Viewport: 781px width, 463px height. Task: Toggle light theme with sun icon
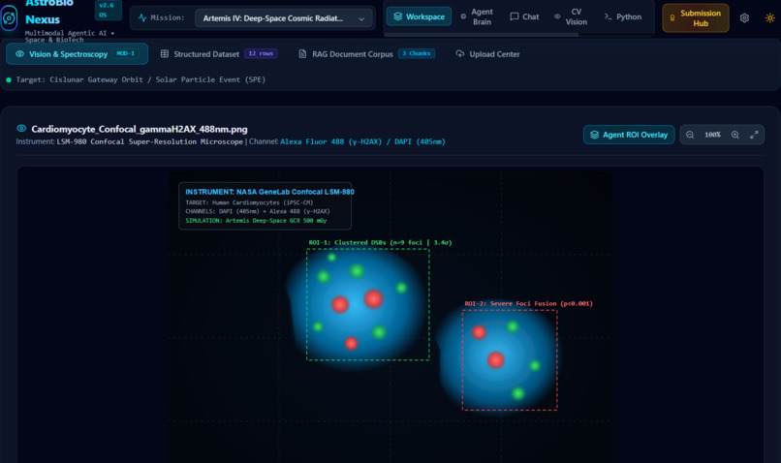tap(769, 18)
